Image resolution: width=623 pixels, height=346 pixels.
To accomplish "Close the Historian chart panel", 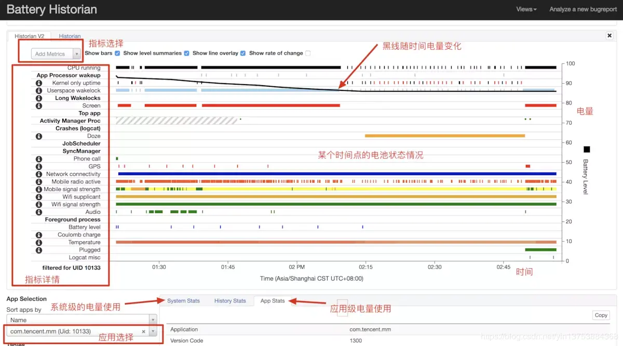I will tap(610, 35).
